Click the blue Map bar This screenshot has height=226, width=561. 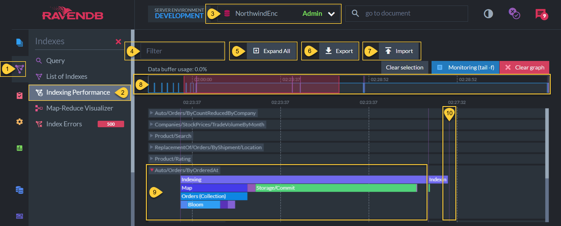(214, 188)
